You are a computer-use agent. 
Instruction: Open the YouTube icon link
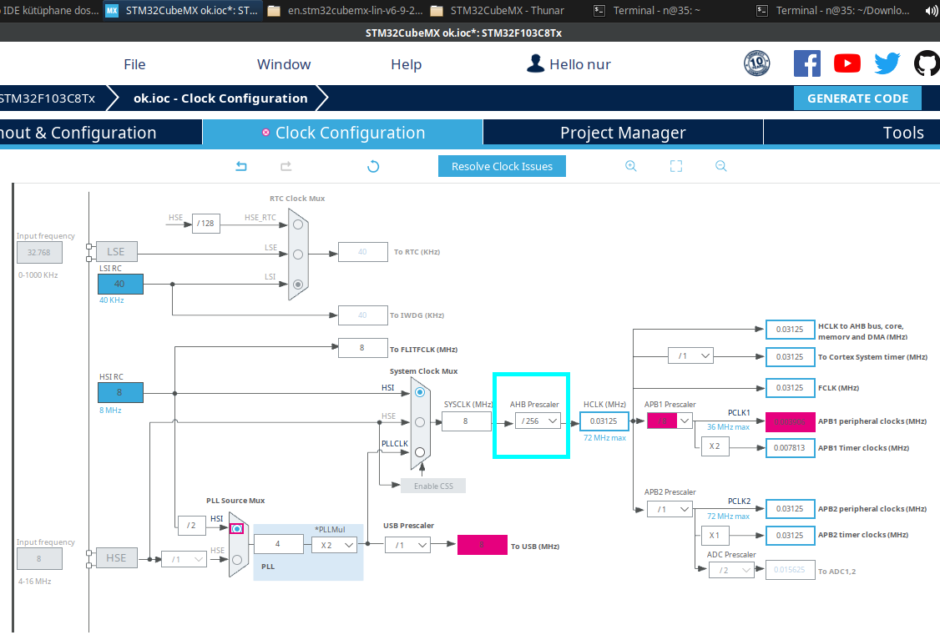click(847, 63)
